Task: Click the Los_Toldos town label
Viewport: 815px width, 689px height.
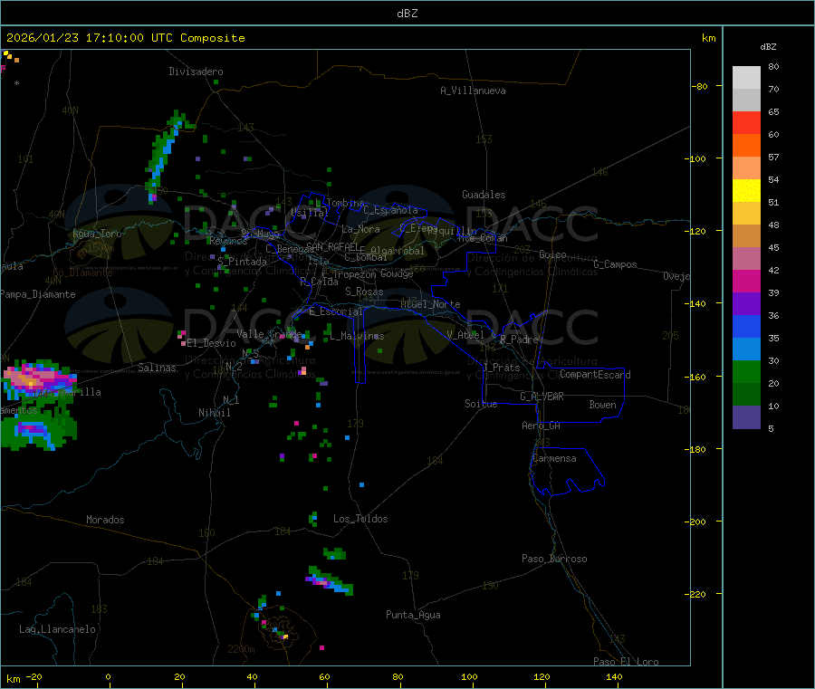Action: [360, 519]
